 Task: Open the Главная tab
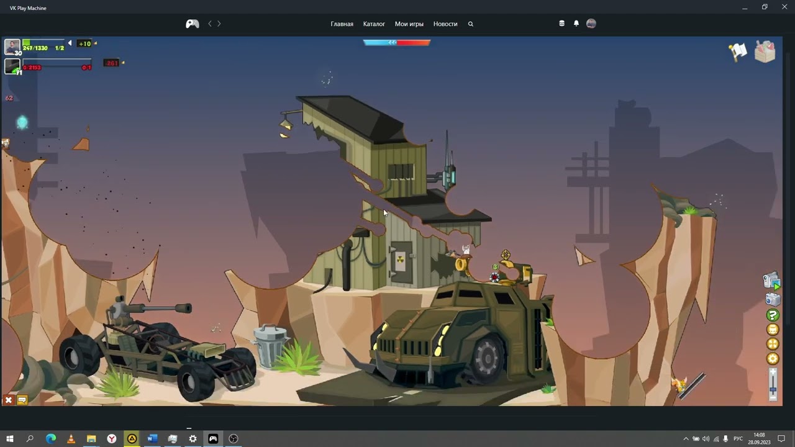tap(342, 24)
